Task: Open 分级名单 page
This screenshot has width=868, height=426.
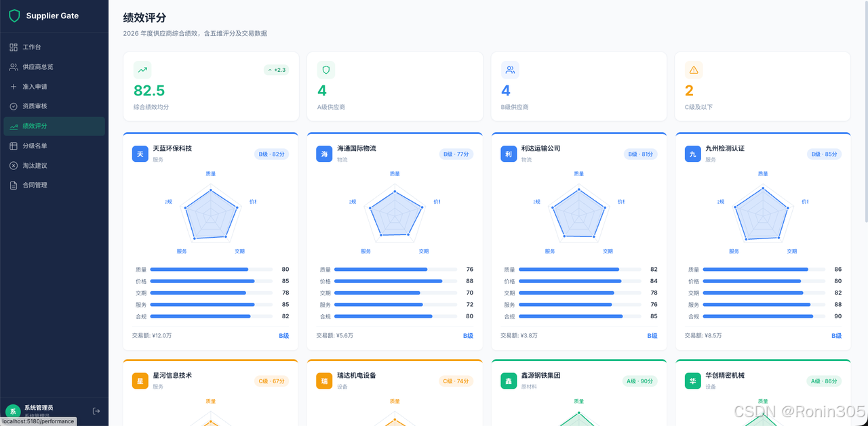Action: (x=54, y=146)
